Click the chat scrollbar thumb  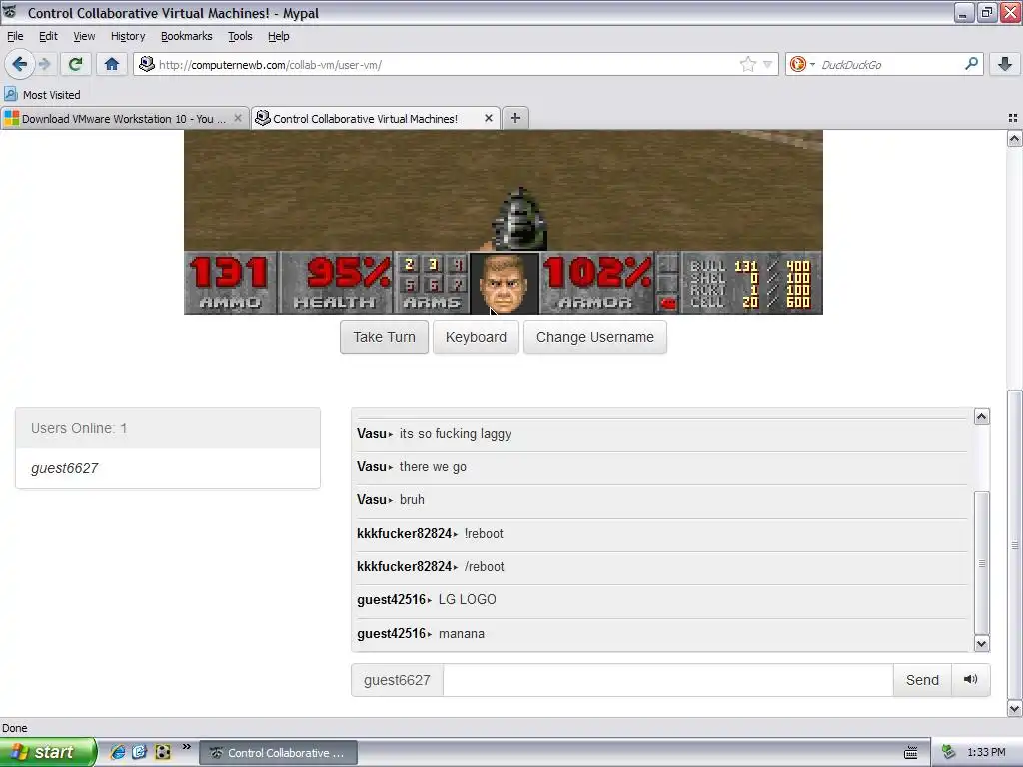[982, 563]
